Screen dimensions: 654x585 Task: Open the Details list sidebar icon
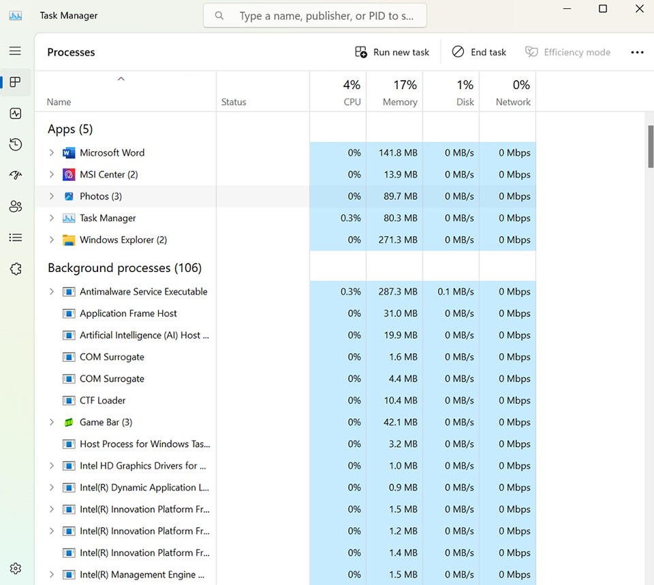tap(16, 237)
